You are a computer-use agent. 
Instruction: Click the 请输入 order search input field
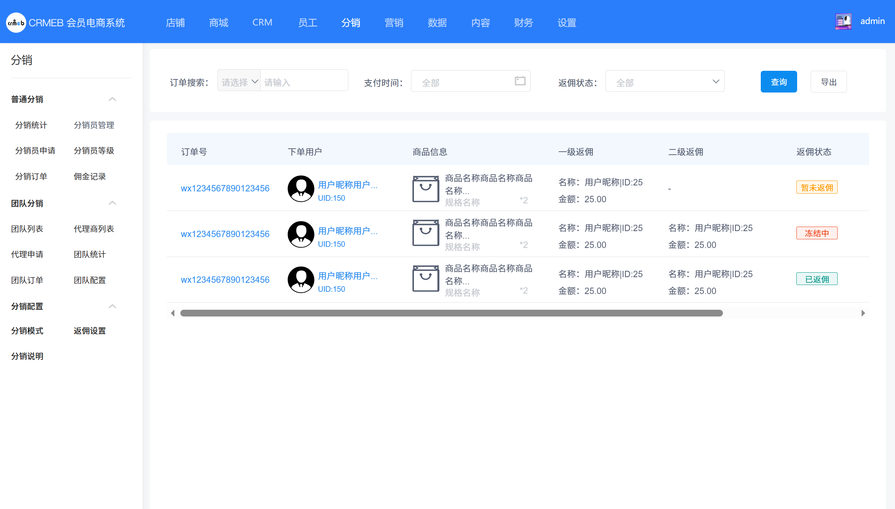coord(304,81)
